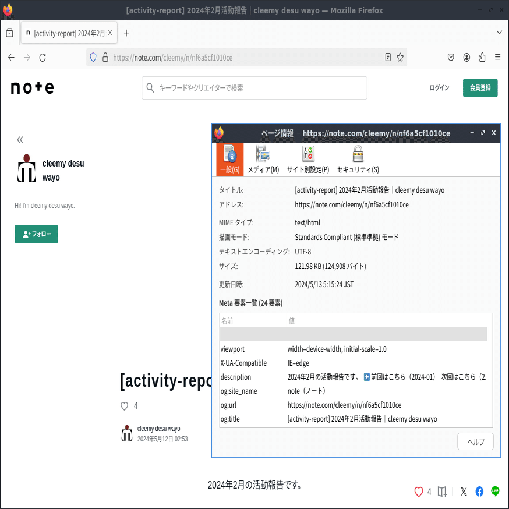This screenshot has width=509, height=509.
Task: Share on X from floating bar
Action: click(x=464, y=492)
